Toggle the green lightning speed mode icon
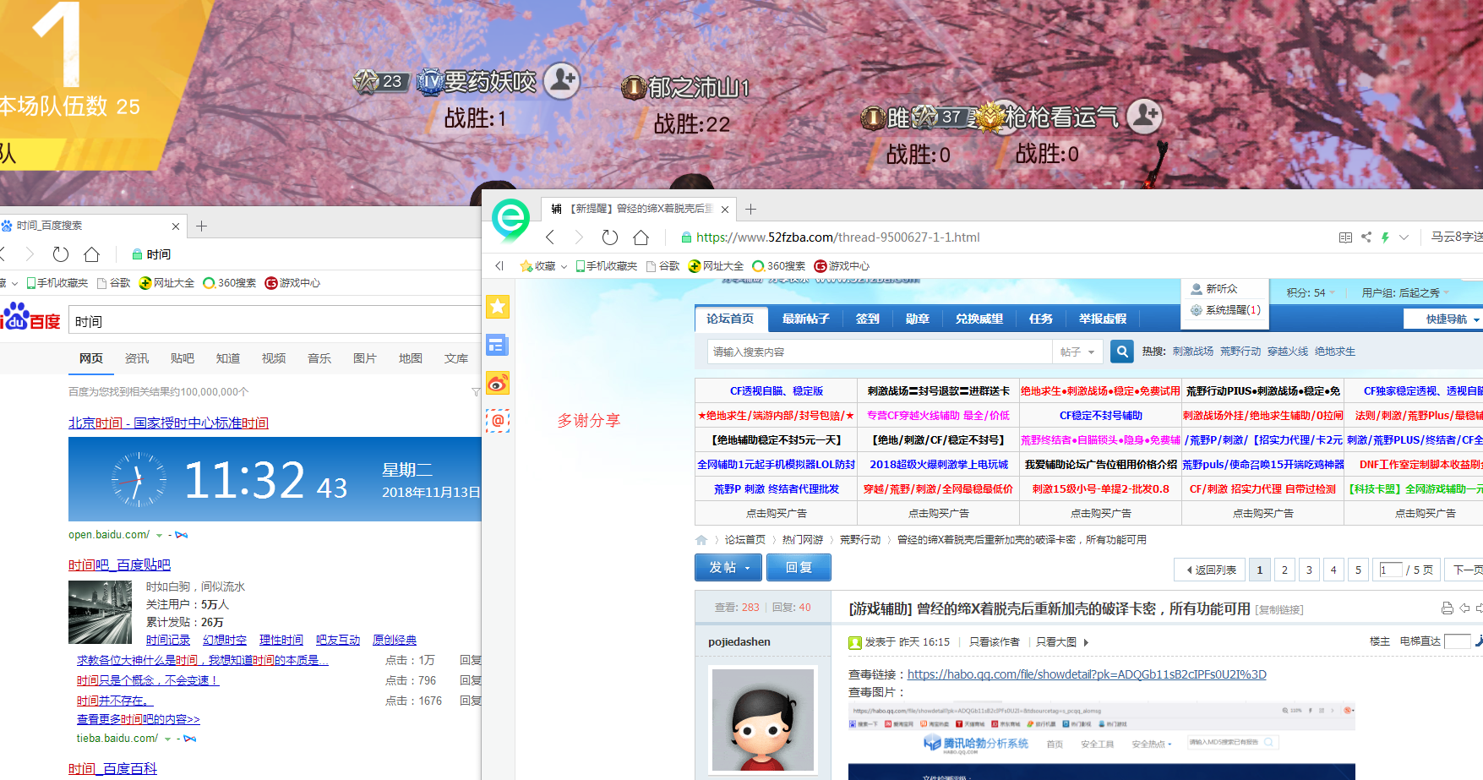1483x780 pixels. point(1385,237)
